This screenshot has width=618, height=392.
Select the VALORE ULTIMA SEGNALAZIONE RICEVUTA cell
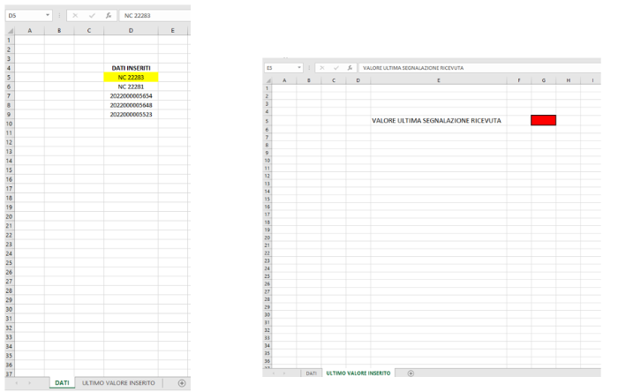437,120
